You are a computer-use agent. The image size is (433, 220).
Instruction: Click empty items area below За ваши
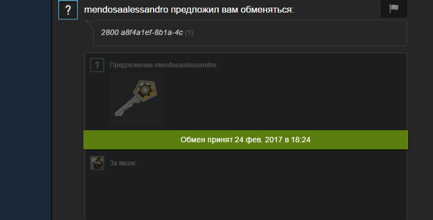246,193
